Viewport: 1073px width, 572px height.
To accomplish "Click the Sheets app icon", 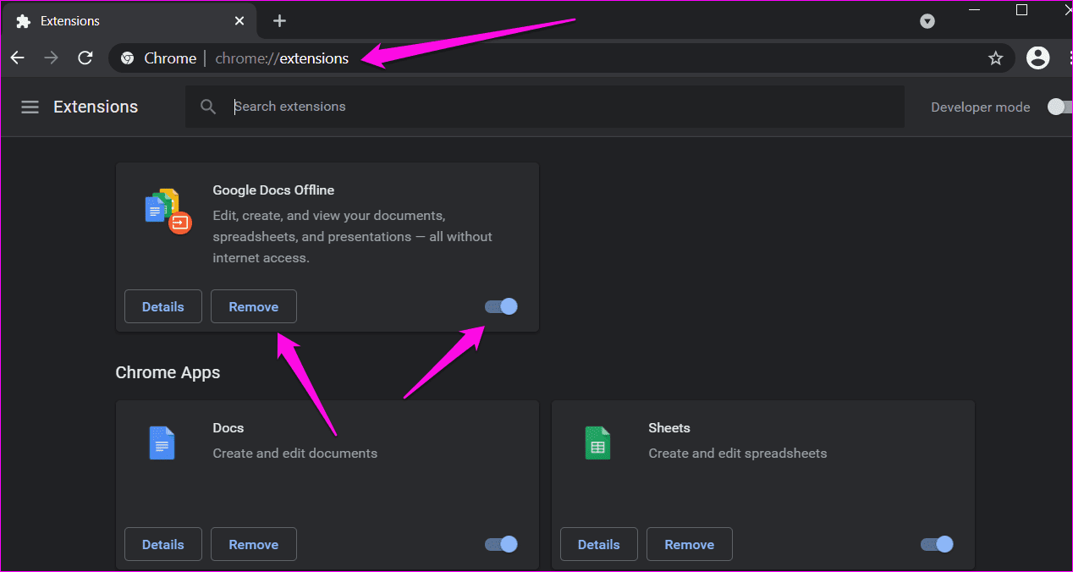I will click(597, 442).
